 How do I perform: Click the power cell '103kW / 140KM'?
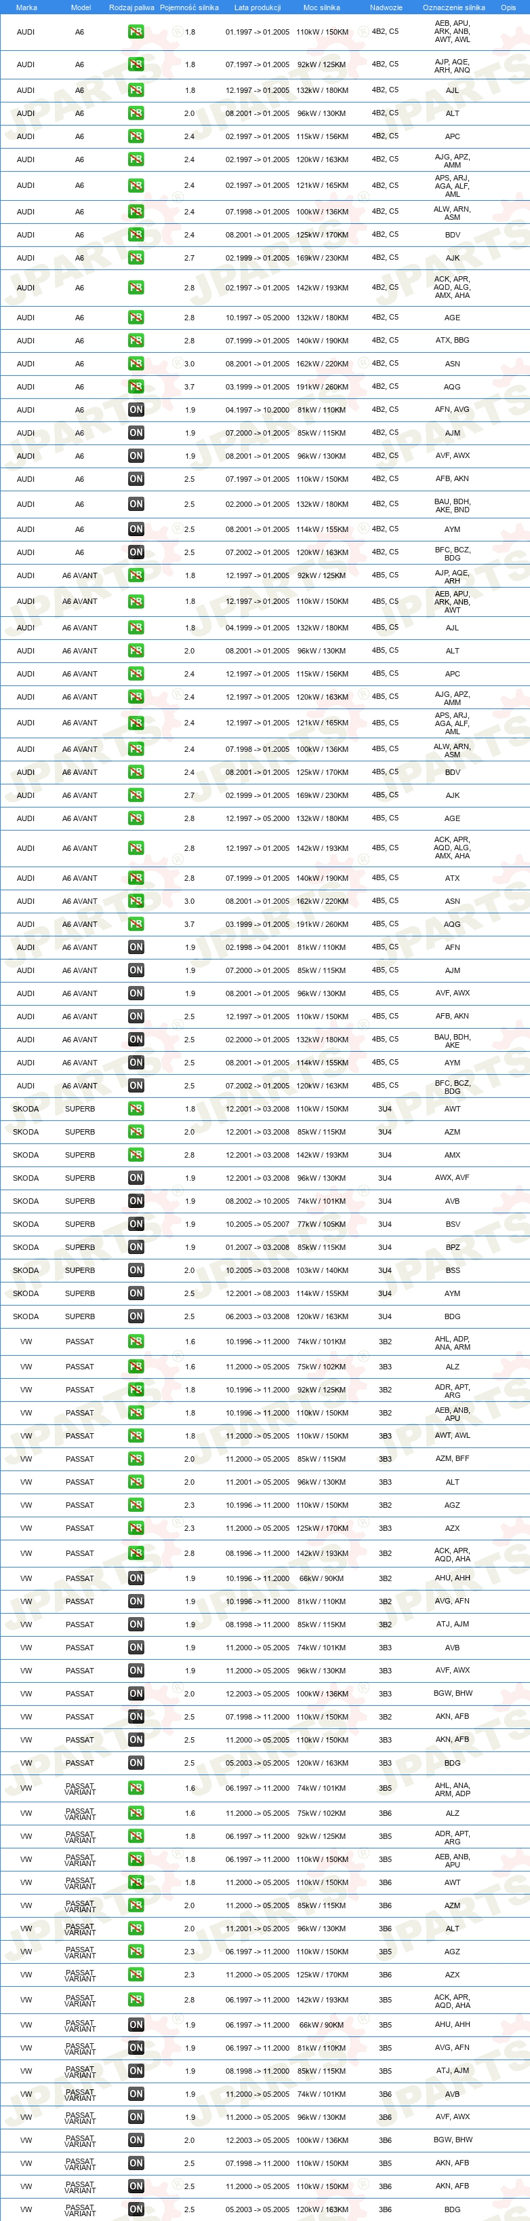[x=323, y=1271]
